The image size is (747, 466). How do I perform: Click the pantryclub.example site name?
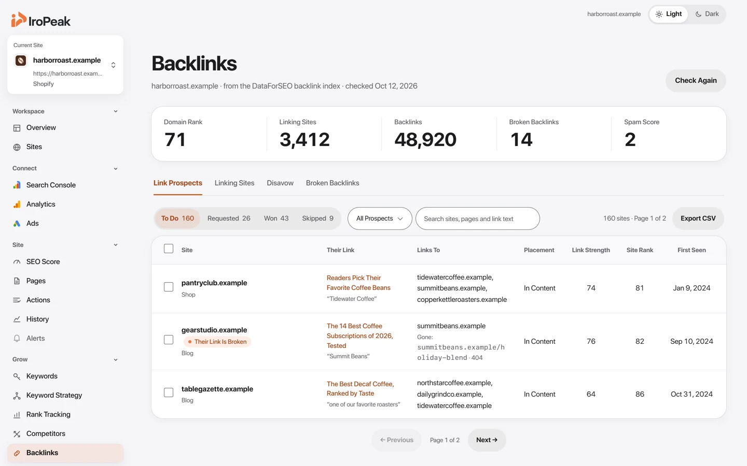coord(214,283)
